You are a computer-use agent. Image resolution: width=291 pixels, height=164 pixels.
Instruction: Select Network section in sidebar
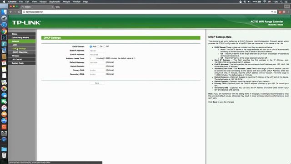coord(22,41)
